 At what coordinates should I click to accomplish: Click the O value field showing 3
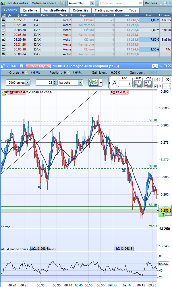click(x=167, y=86)
